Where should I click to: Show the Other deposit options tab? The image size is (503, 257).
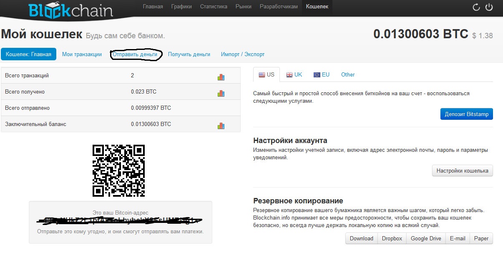[348, 74]
